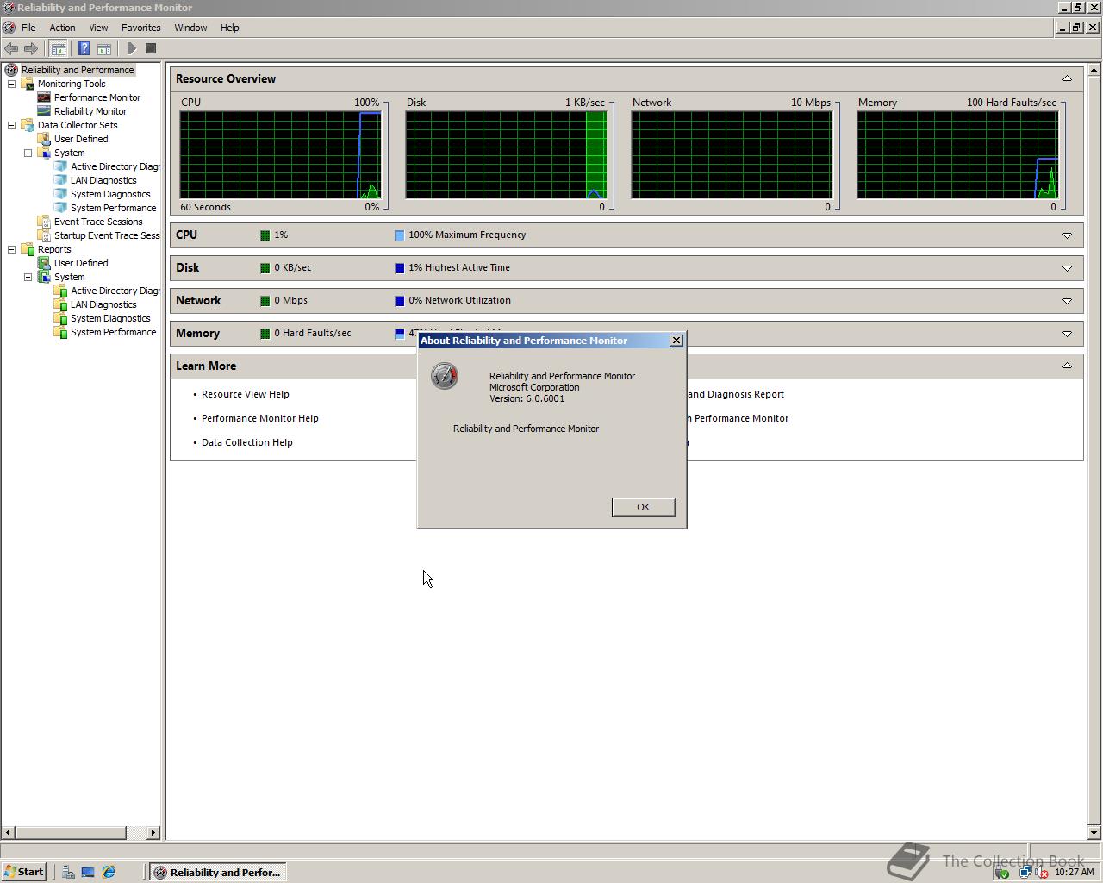The width and height of the screenshot is (1103, 883).
Task: Click the gauge icon in the About dialog
Action: point(445,376)
